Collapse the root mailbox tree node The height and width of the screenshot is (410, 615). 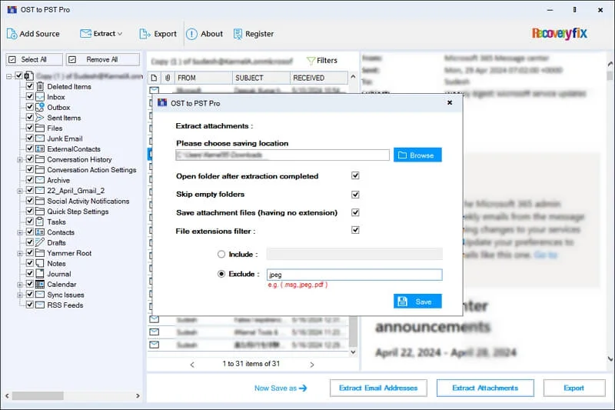click(9, 76)
